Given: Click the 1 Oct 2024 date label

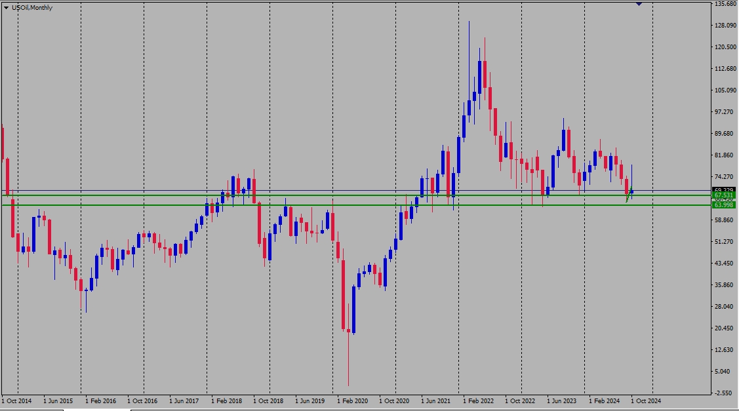Looking at the screenshot, I should (x=646, y=401).
